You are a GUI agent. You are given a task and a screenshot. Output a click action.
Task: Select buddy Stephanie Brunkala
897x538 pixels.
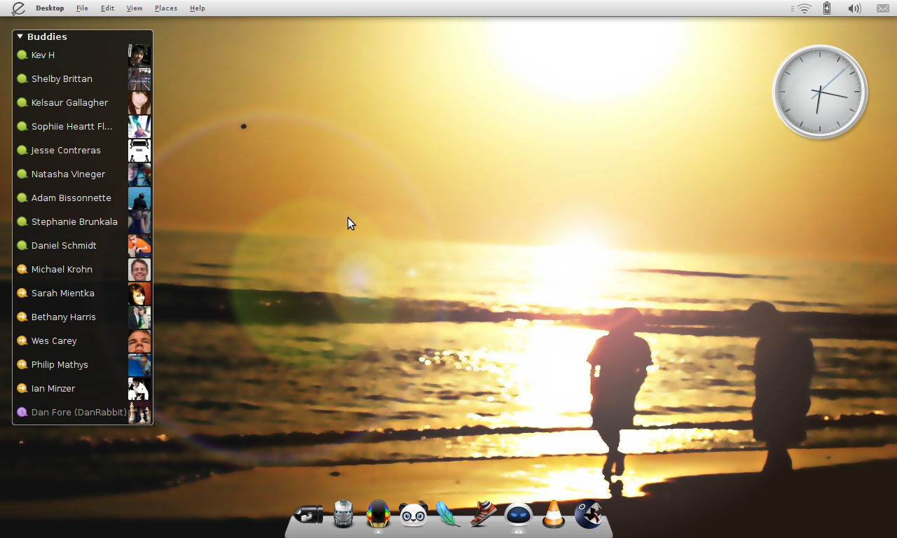pos(83,221)
